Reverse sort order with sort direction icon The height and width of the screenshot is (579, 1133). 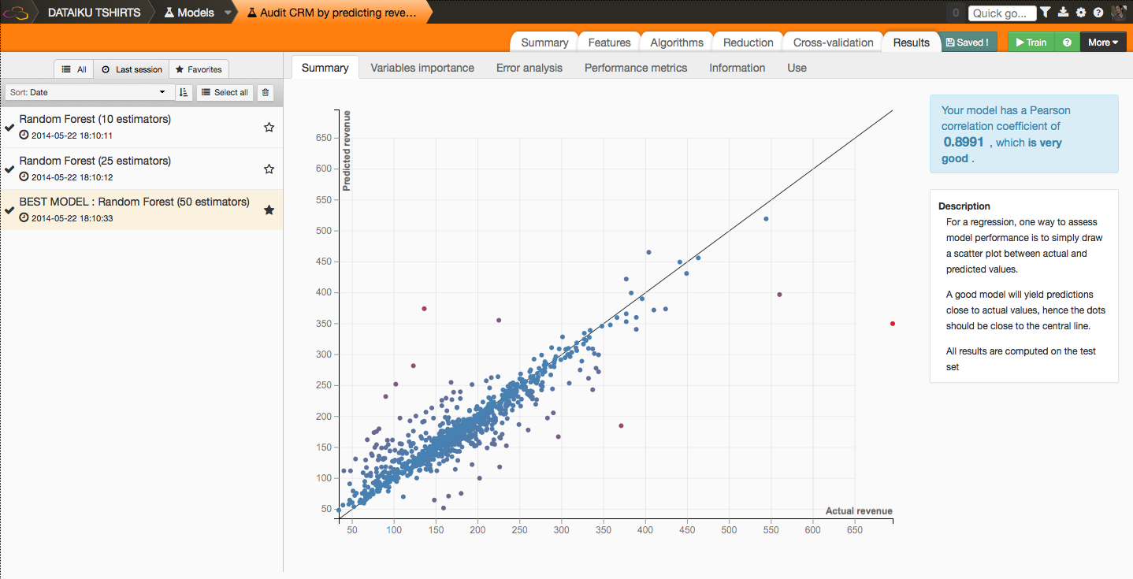coord(184,92)
